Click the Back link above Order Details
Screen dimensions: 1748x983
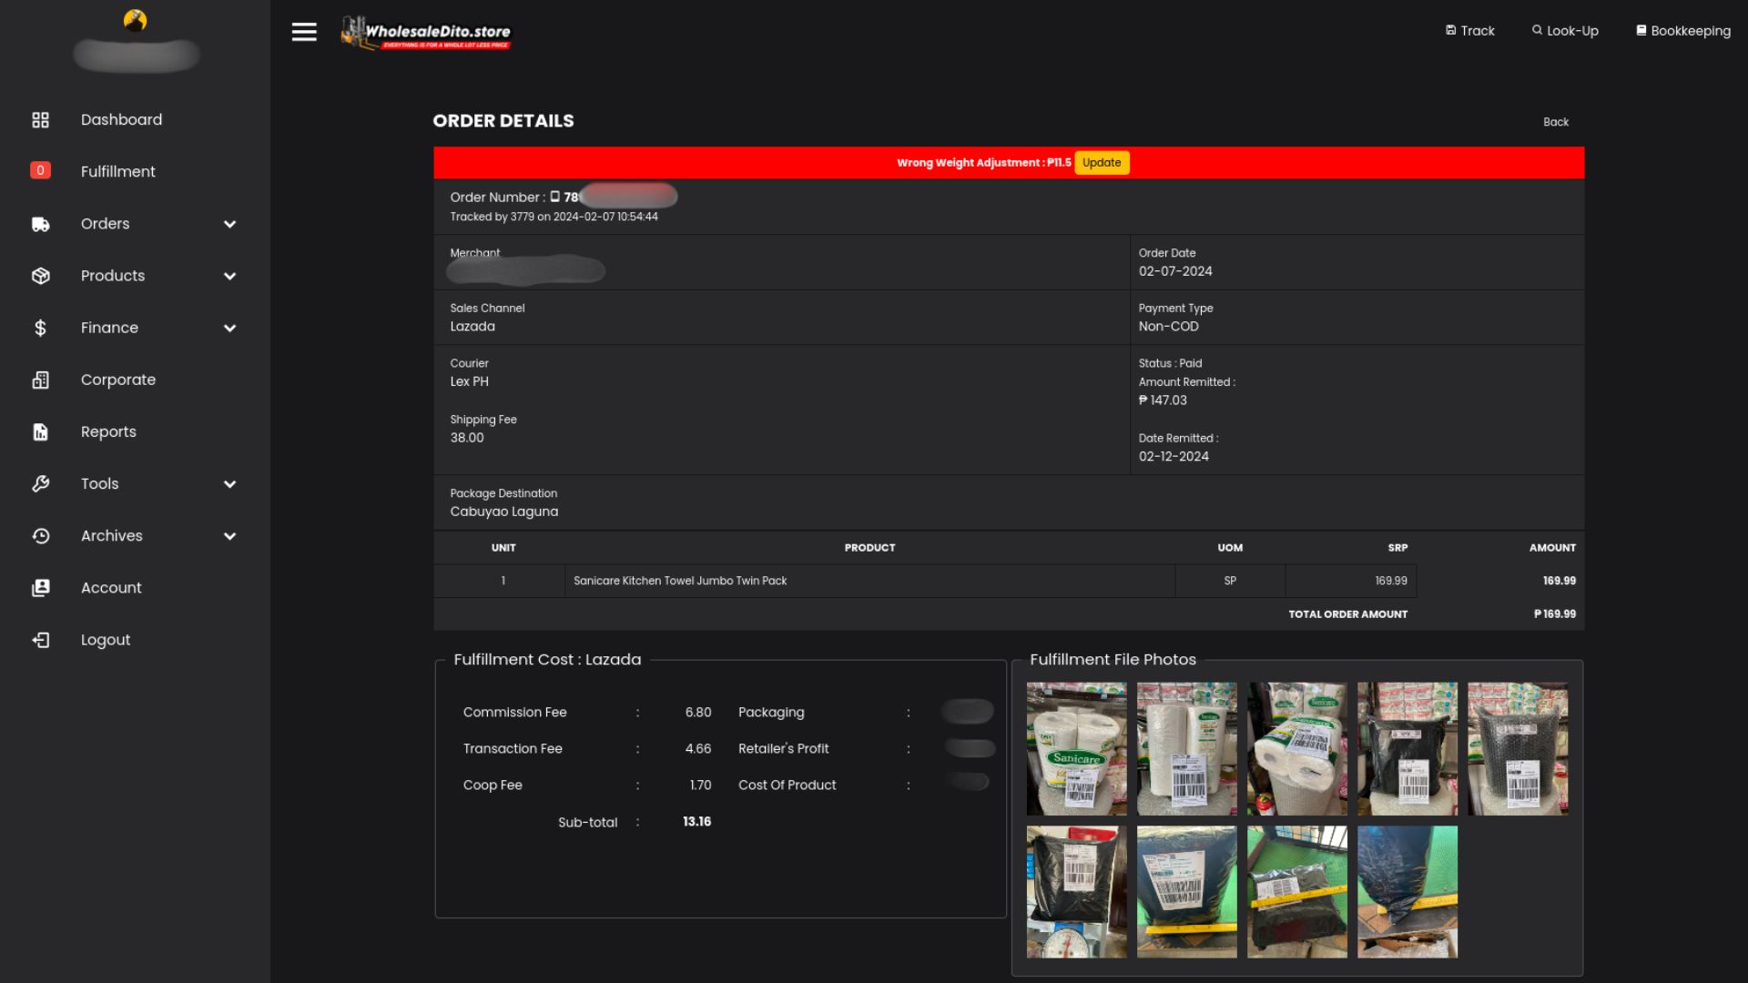pos(1556,121)
